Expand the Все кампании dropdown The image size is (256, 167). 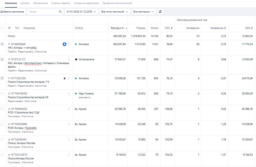pos(144,12)
